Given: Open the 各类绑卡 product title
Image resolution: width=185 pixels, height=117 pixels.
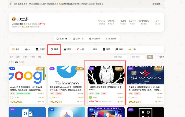Looking at the screenshot, I should point(145,88).
